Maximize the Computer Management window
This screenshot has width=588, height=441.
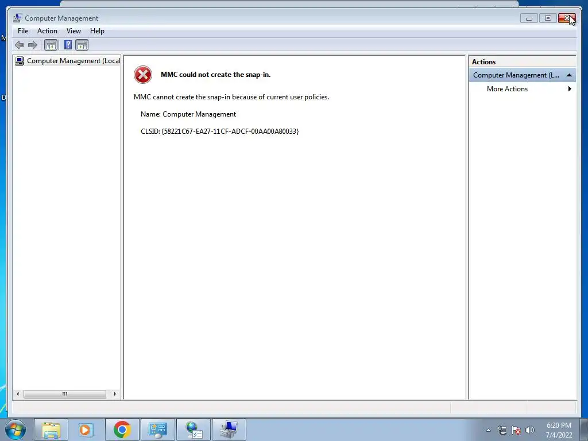548,18
